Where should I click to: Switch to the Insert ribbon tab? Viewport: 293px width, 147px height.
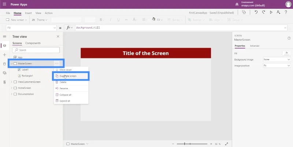(29, 13)
